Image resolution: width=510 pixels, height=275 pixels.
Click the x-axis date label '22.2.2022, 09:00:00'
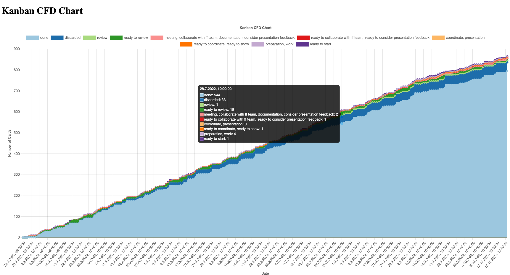(x=15, y=254)
